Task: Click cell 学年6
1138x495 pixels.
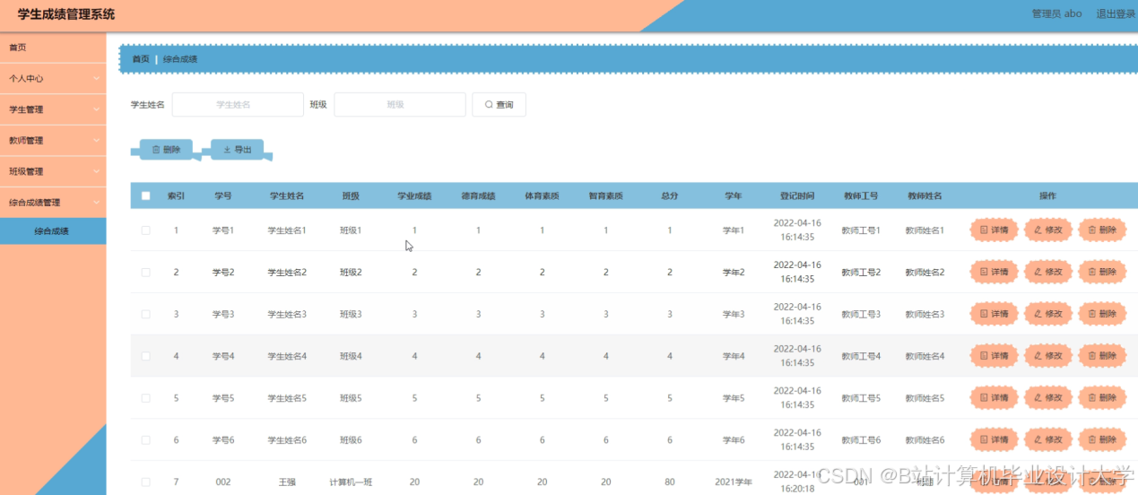Action: click(733, 440)
